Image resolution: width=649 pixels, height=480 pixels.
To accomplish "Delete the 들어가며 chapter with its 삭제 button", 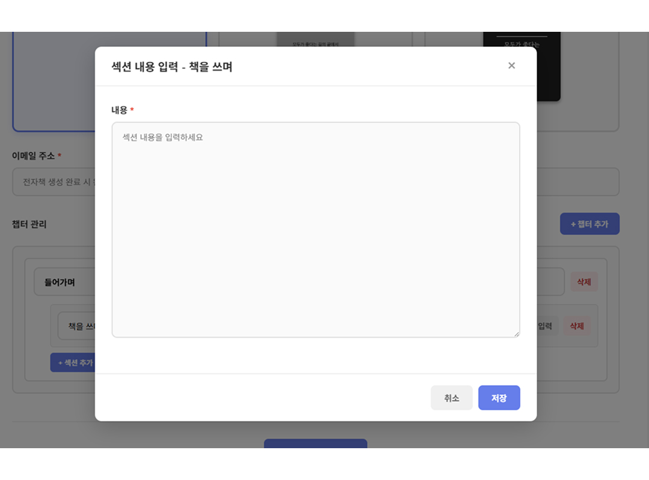I will point(584,281).
